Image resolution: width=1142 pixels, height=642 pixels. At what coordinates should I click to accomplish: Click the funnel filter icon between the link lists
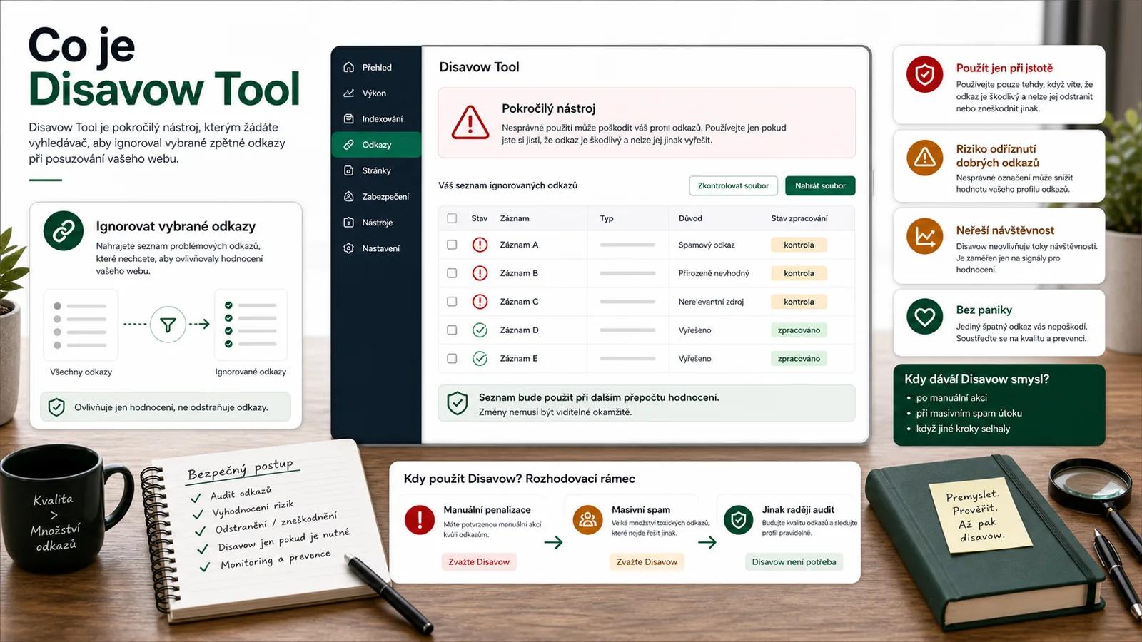click(x=168, y=325)
